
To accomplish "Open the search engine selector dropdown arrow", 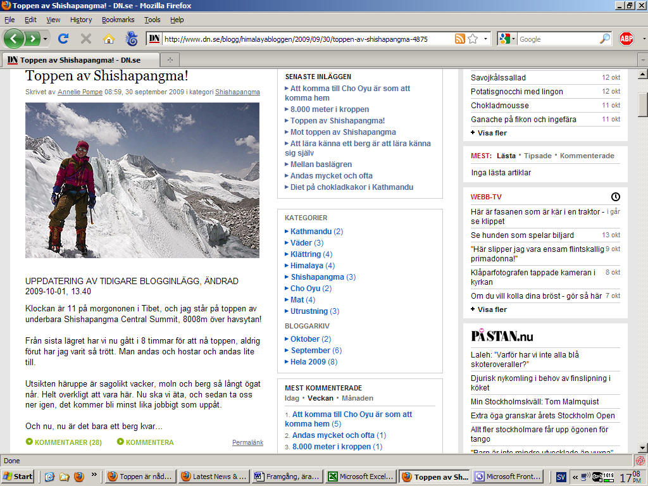I will point(513,39).
